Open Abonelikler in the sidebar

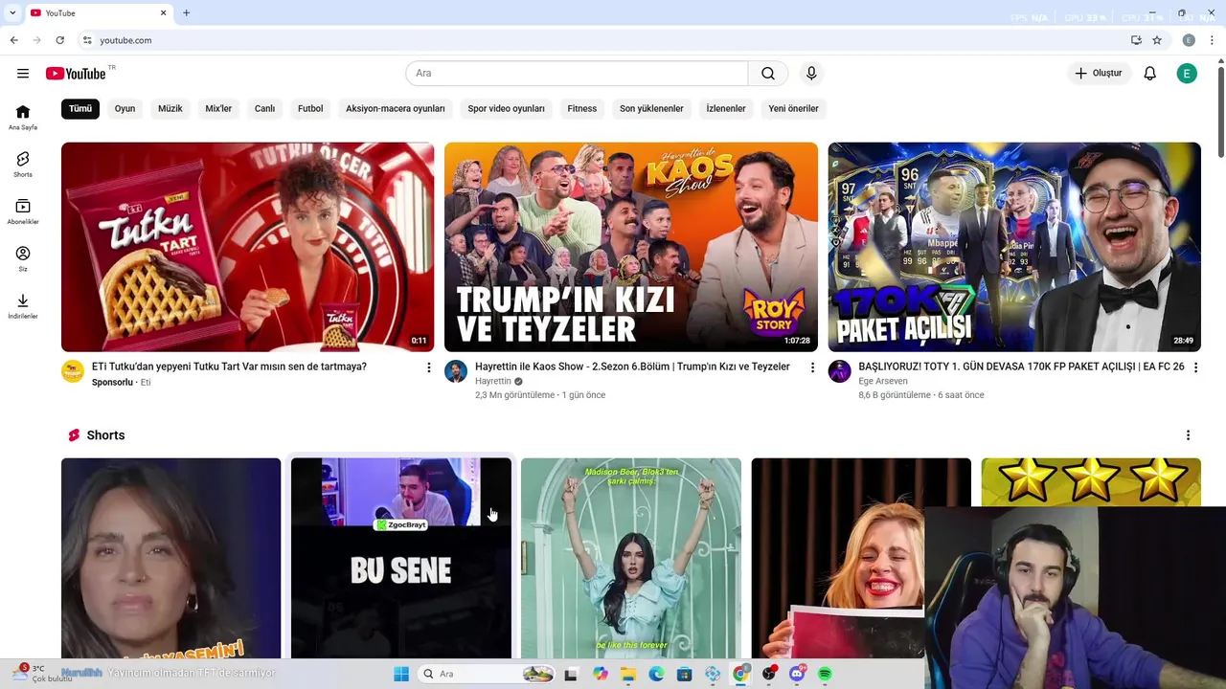tap(23, 211)
